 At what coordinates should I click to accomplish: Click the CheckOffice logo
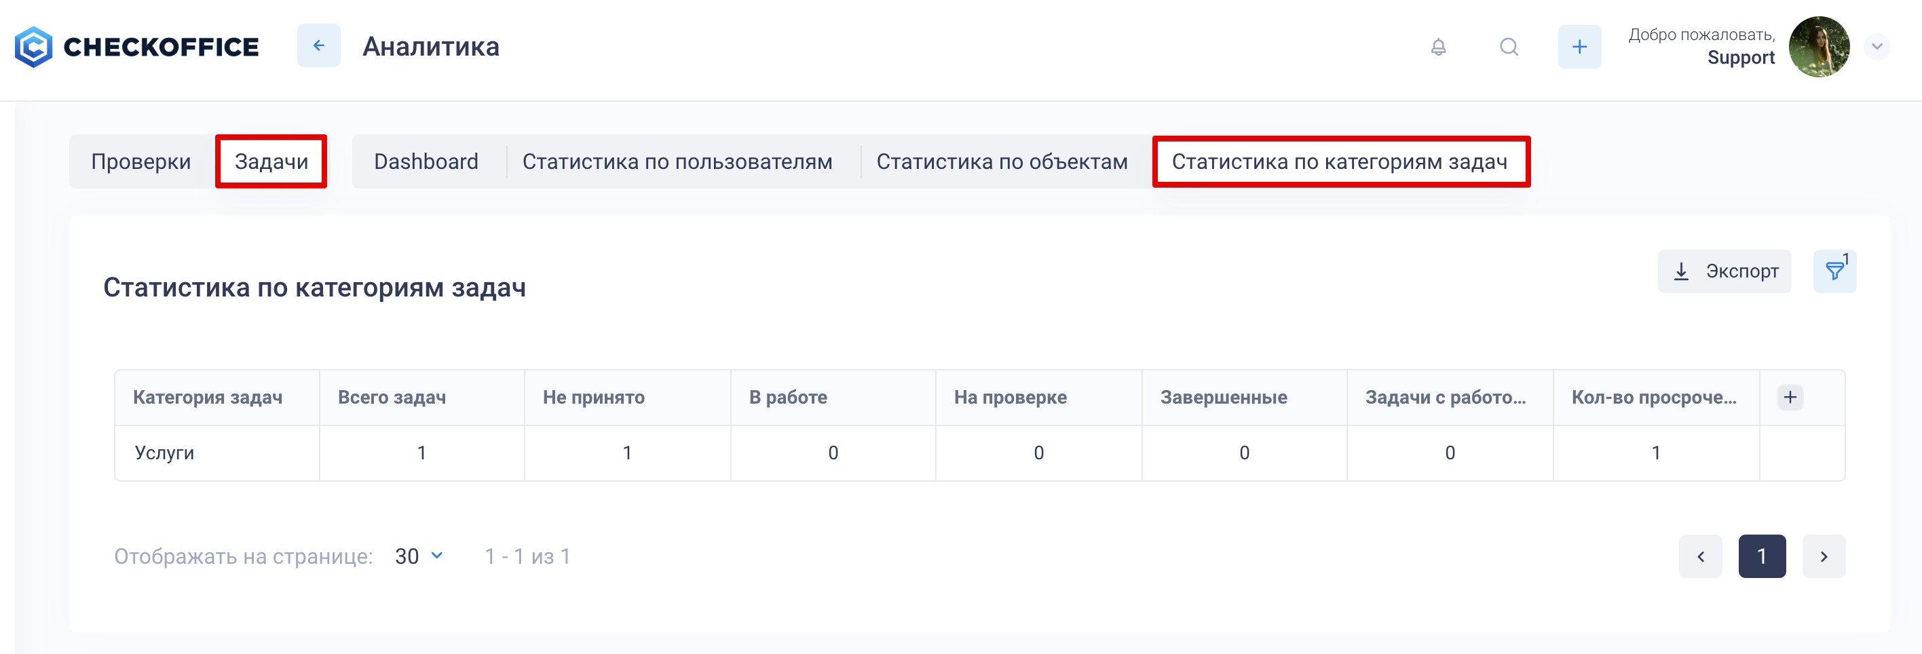[137, 46]
